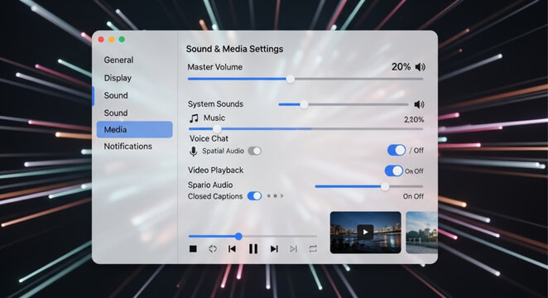Viewport: 548px width, 298px height.
Task: Open the Display settings section
Action: click(x=118, y=78)
